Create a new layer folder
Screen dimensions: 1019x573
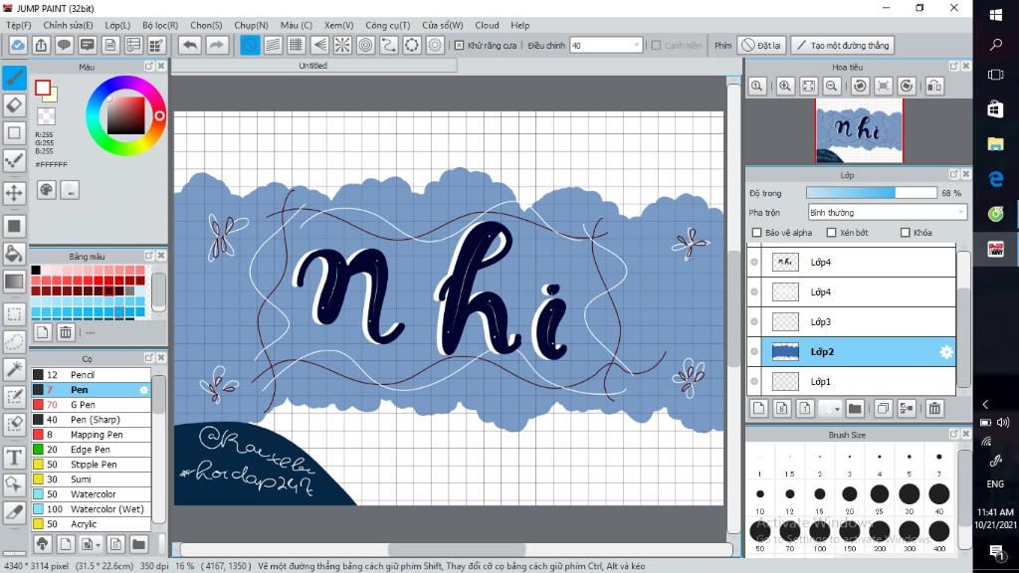(855, 409)
